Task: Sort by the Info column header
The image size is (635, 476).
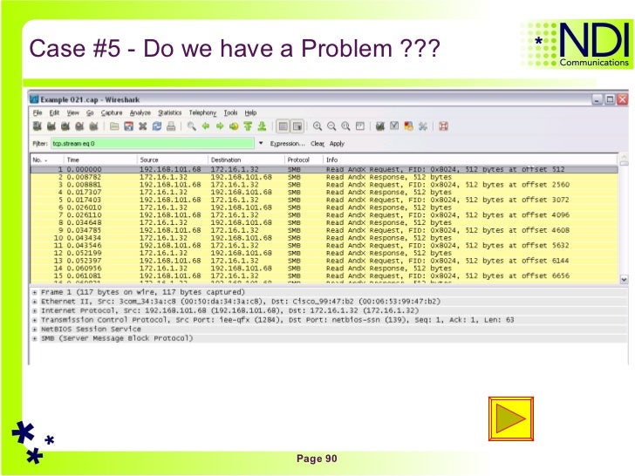Action: click(x=471, y=160)
